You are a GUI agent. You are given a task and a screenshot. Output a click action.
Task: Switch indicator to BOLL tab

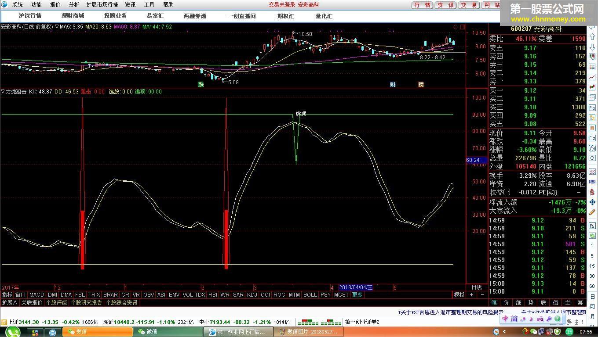[310, 295]
